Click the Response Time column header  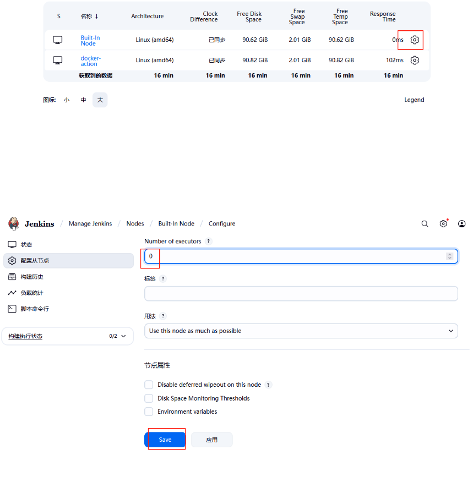coord(383,17)
